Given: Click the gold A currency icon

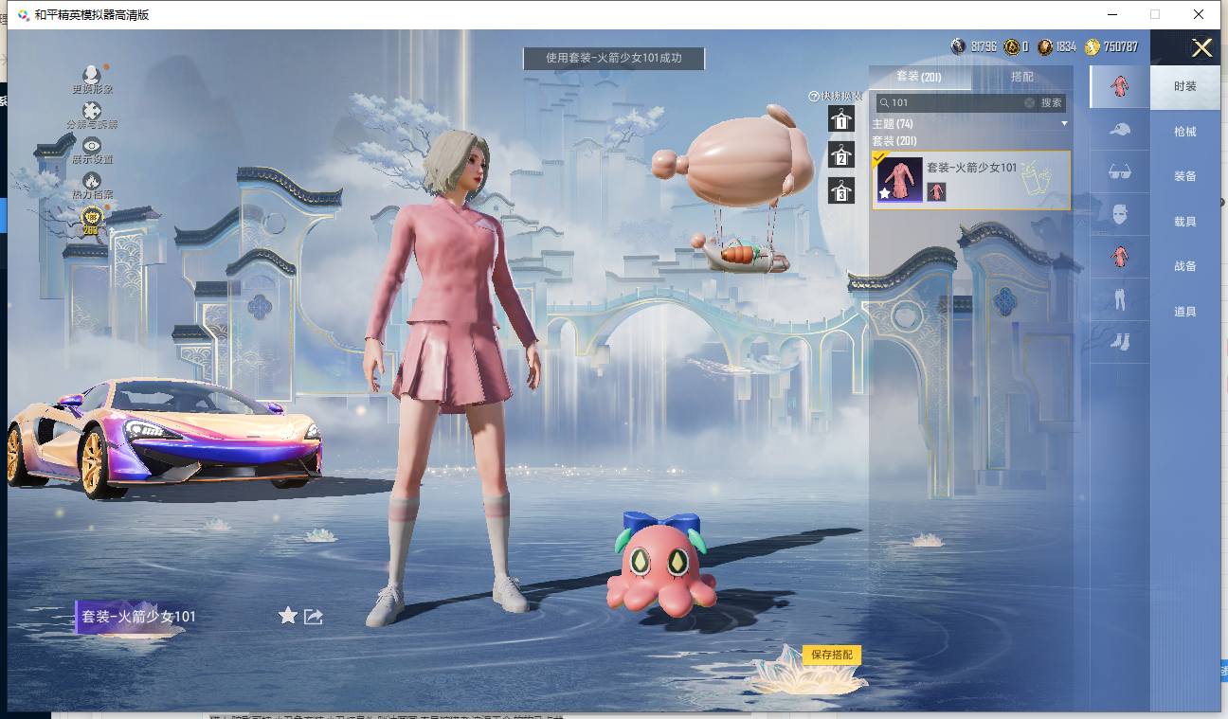Looking at the screenshot, I should click(x=1012, y=46).
